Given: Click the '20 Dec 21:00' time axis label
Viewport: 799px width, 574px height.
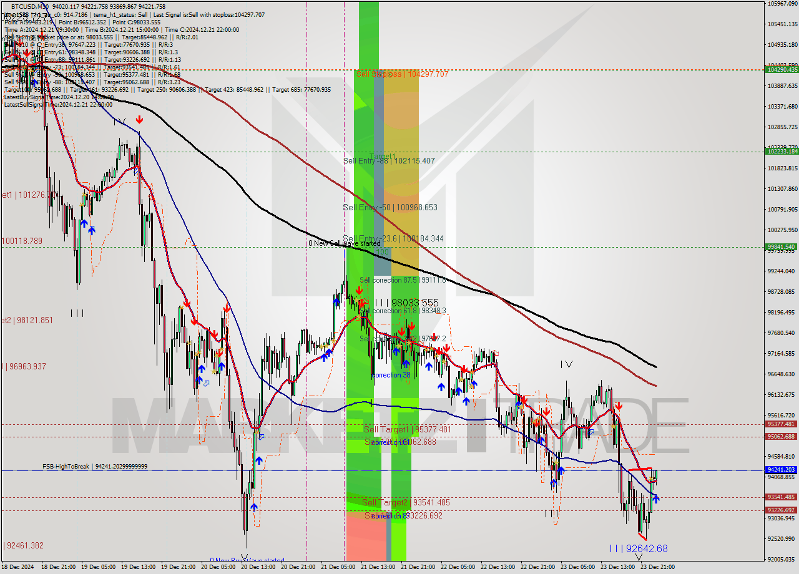Looking at the screenshot, I should coord(298,567).
